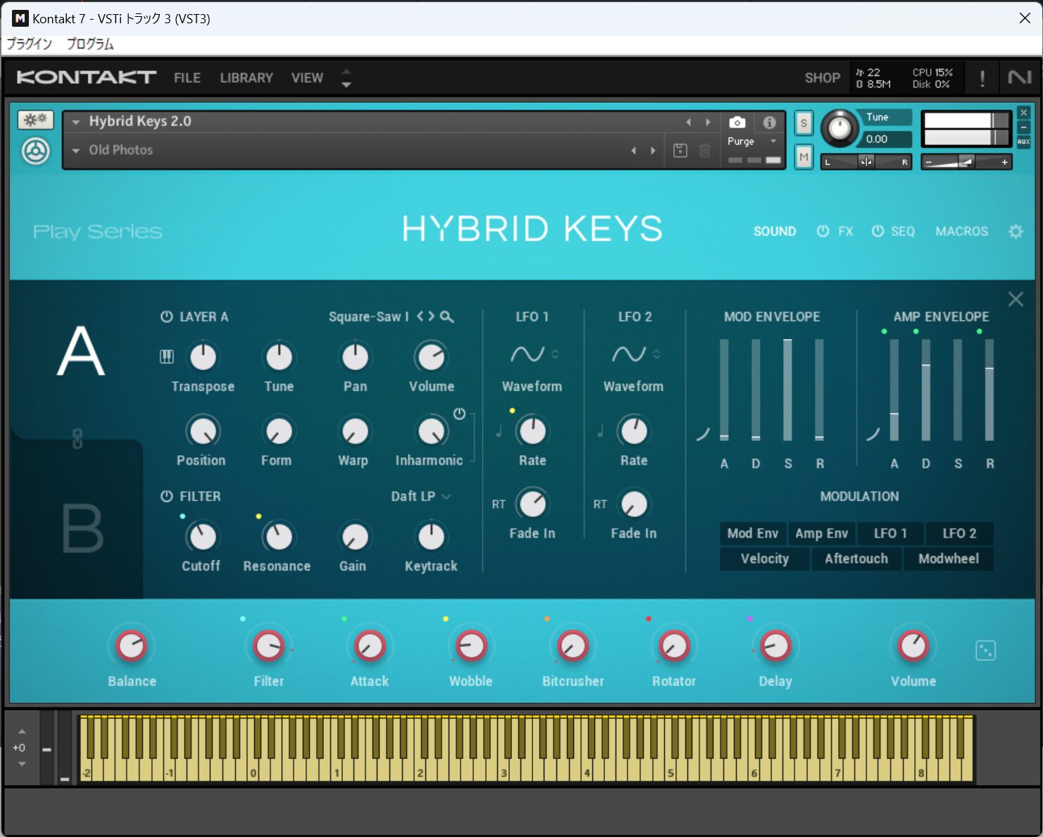Image resolution: width=1043 pixels, height=837 pixels.
Task: Click the Play Series circular logo icon
Action: [35, 151]
